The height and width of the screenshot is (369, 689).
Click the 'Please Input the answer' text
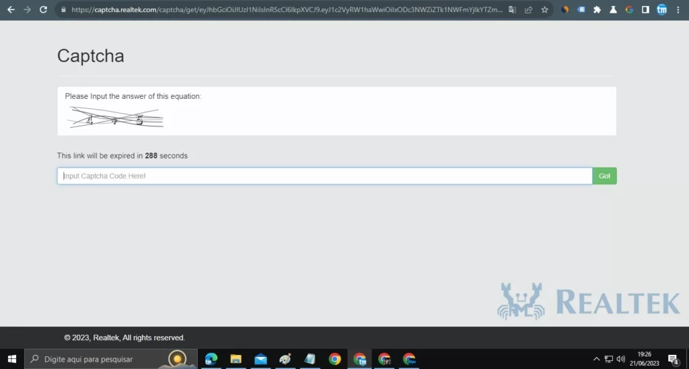click(x=133, y=96)
